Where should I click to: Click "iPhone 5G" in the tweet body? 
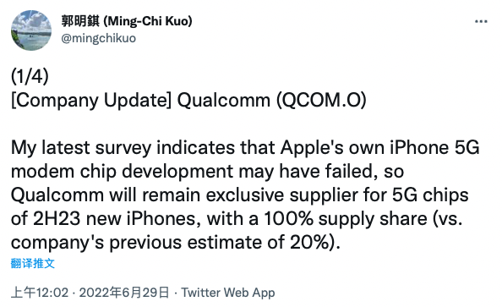[x=434, y=148]
